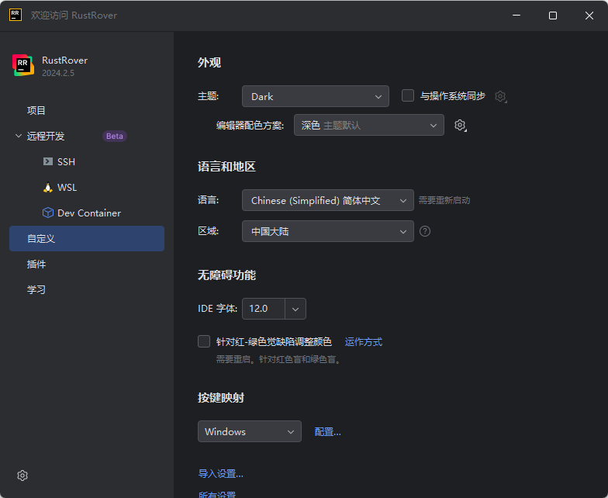Screen dimensions: 608x498
Task: Open editor color scheme gear options
Action: [461, 126]
